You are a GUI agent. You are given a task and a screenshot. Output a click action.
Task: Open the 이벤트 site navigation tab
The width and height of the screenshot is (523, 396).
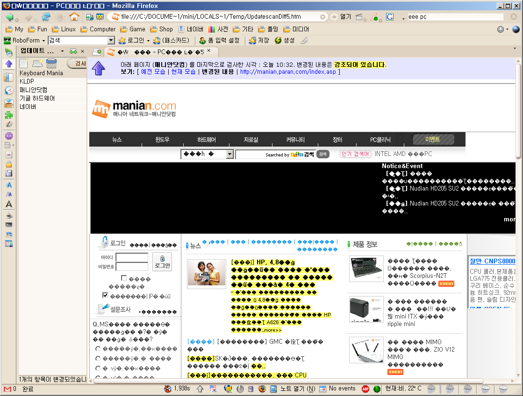point(433,139)
